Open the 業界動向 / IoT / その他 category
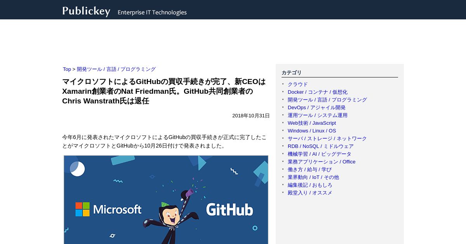Viewport: 466px width, 244px height. (x=313, y=177)
